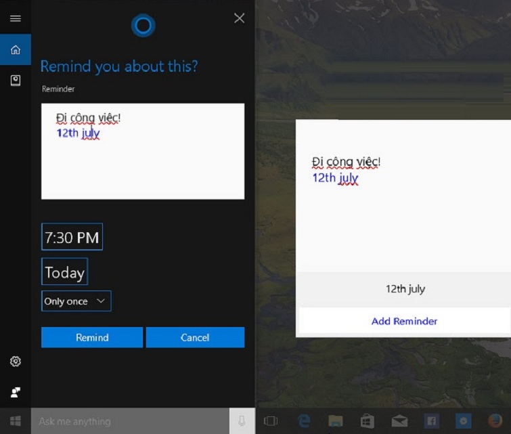This screenshot has width=511, height=434.
Task: Cancel the reminder
Action: pyautogui.click(x=195, y=337)
